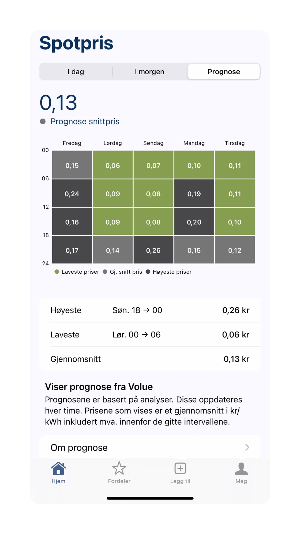Tap Mandag 12–18 cell showing 0,20
The width and height of the screenshot is (300, 534).
[194, 222]
